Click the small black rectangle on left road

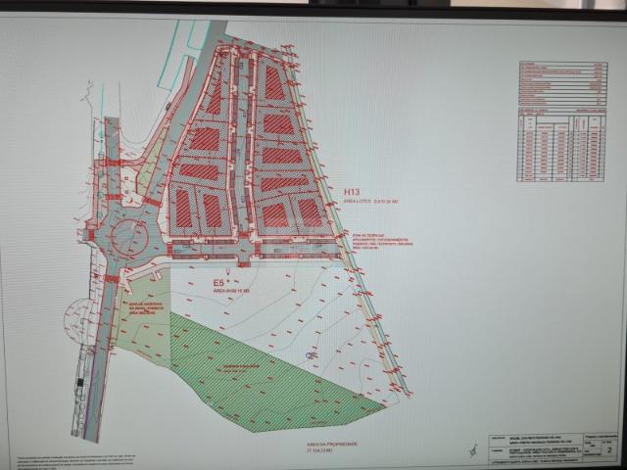[x=80, y=384]
